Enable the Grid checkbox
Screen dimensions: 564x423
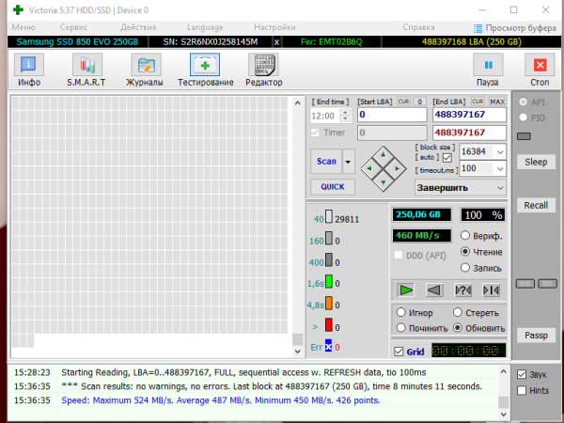399,352
